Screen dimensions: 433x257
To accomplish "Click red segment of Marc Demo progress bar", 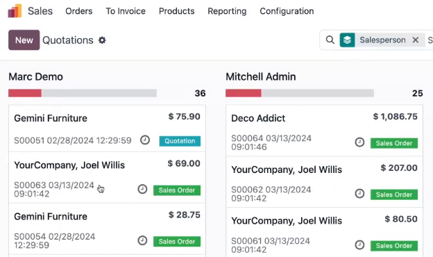I will point(25,93).
